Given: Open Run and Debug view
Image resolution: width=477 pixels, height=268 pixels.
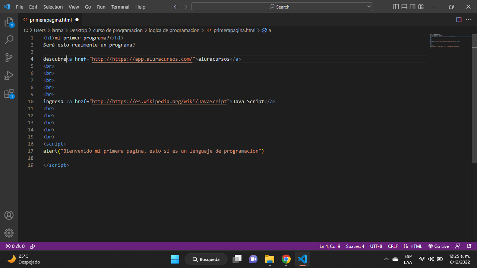Looking at the screenshot, I should pos(9,76).
